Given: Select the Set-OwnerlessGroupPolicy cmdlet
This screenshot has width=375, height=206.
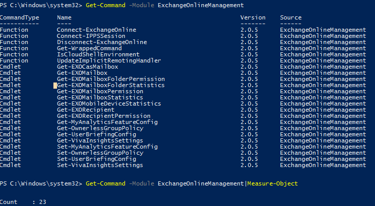Looking at the screenshot, I should pyautogui.click(x=100, y=153).
